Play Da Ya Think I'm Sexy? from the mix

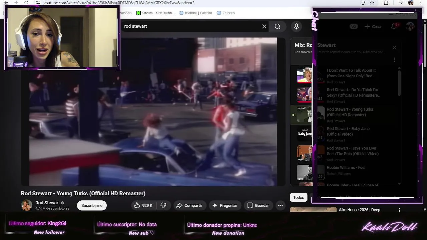[x=354, y=92]
